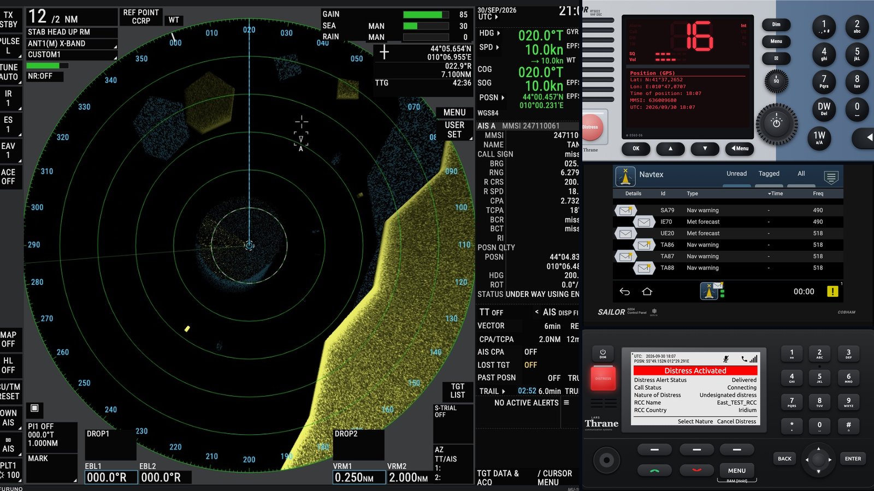874x491 pixels.
Task: Open the yellow alert warning icon
Action: click(x=832, y=292)
